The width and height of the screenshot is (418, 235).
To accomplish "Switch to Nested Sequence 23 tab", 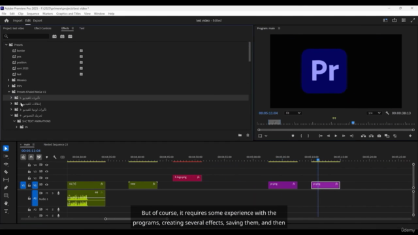I will tap(56, 144).
